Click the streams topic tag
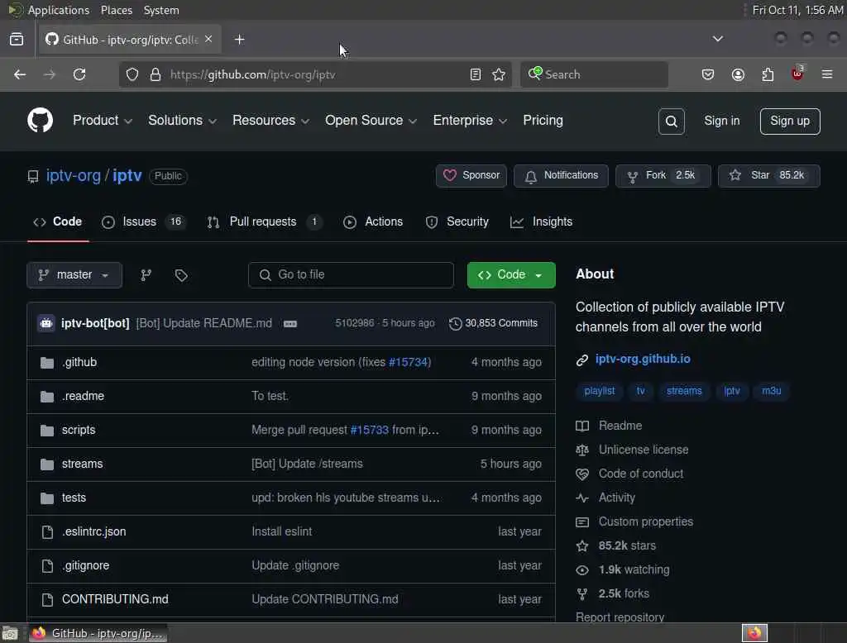This screenshot has width=847, height=643. tap(684, 391)
